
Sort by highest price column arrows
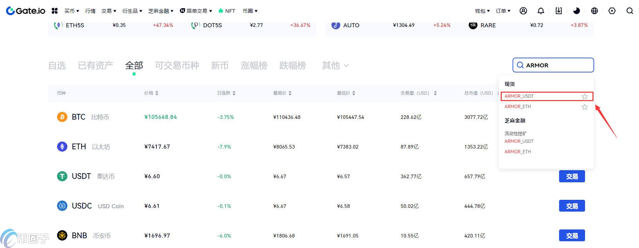[x=290, y=93]
